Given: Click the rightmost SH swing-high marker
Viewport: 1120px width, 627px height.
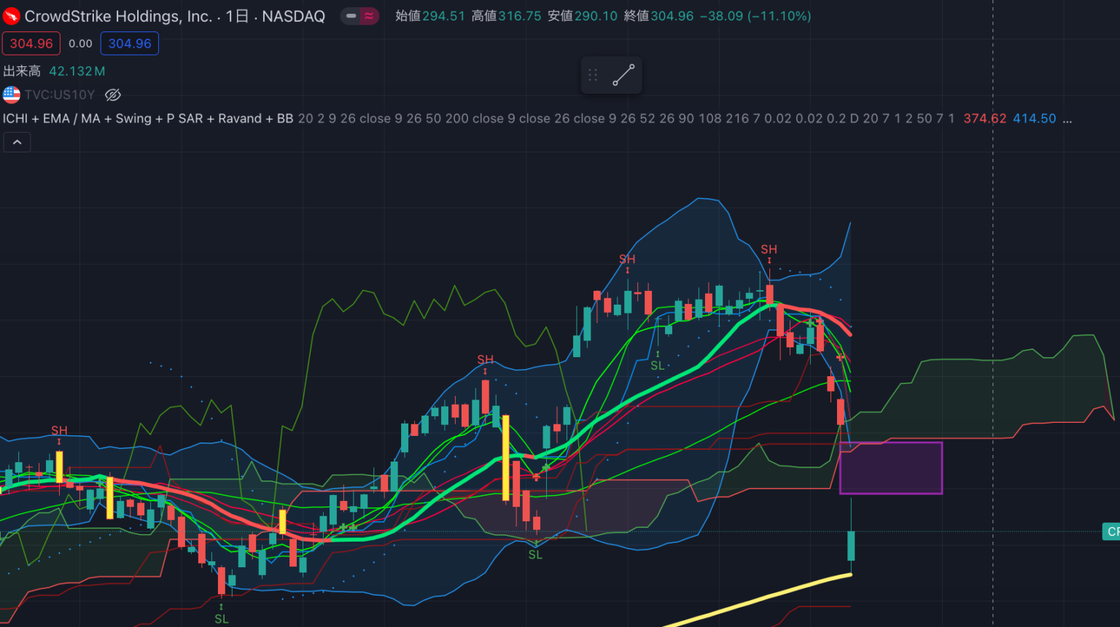Looking at the screenshot, I should (x=769, y=250).
